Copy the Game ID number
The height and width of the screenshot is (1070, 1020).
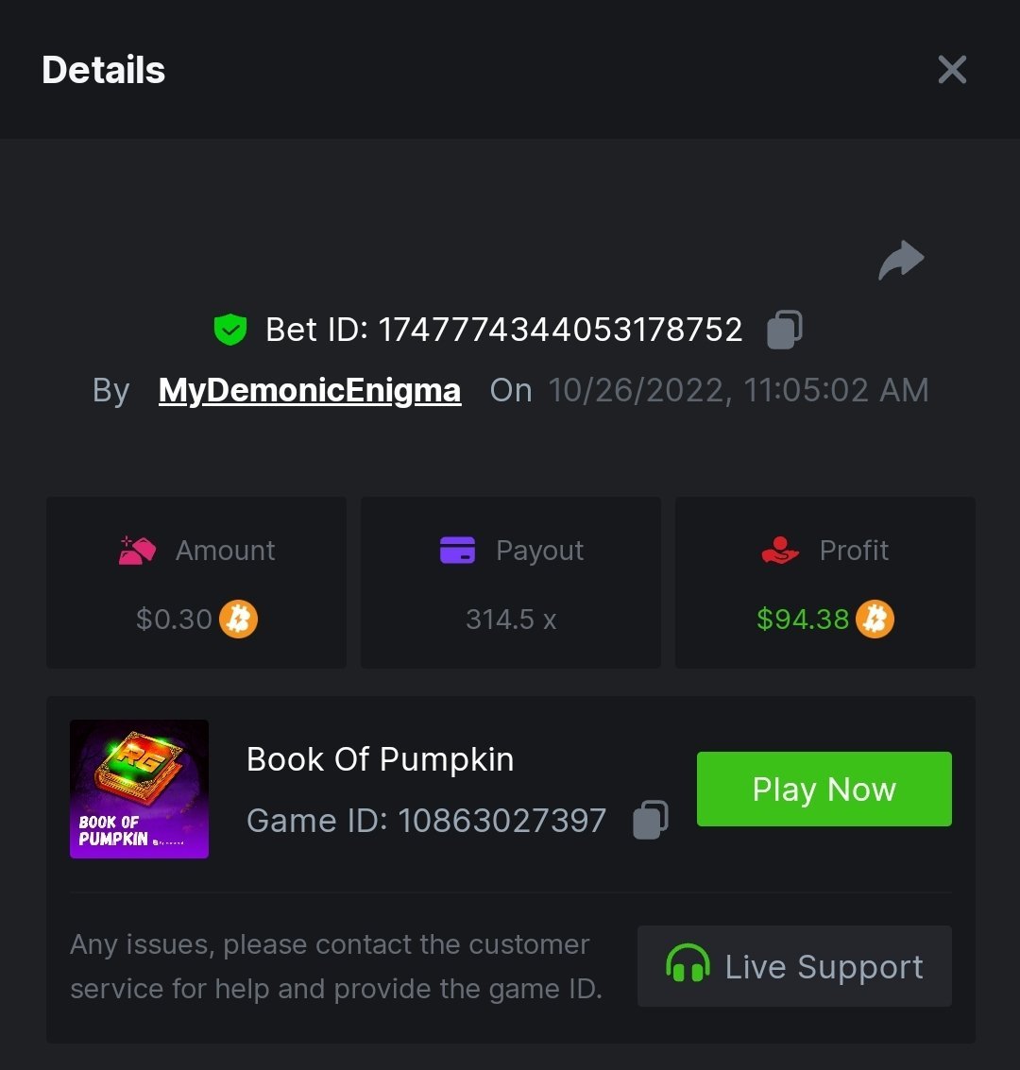[650, 820]
